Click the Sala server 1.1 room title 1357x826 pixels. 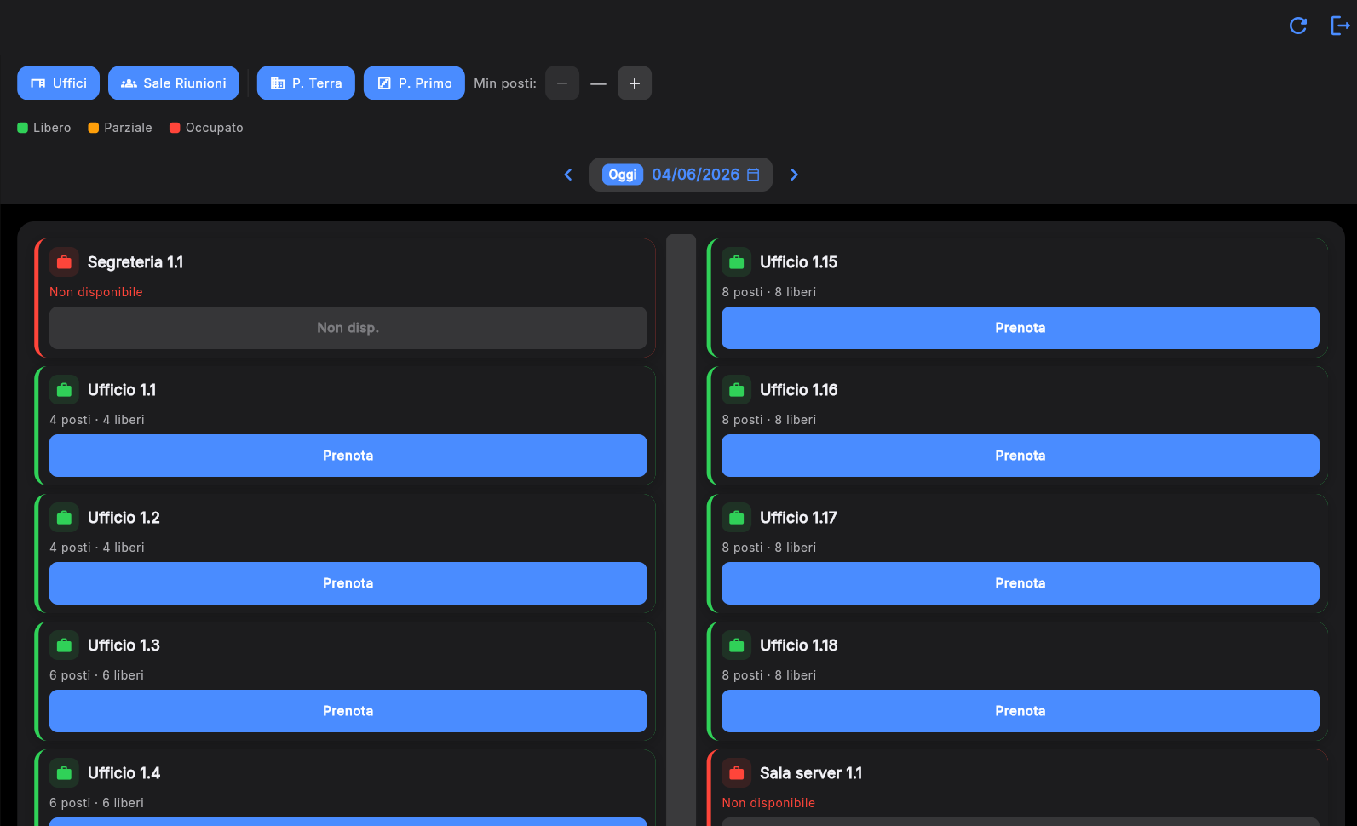[x=811, y=773]
